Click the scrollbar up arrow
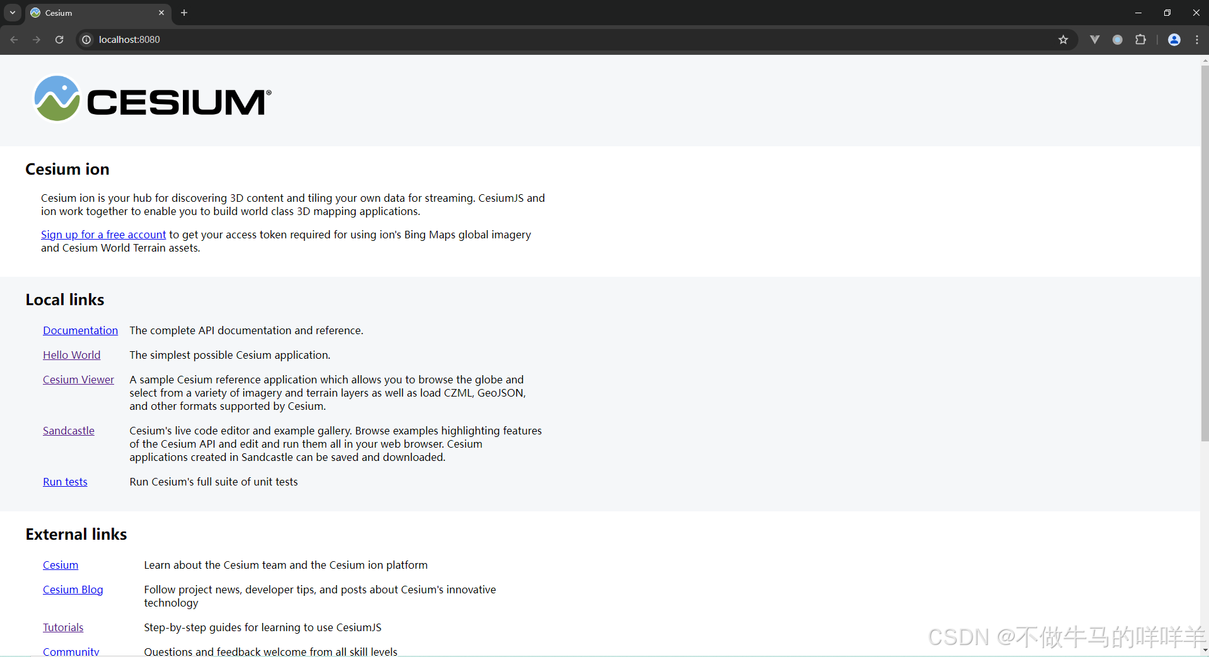 (1205, 61)
